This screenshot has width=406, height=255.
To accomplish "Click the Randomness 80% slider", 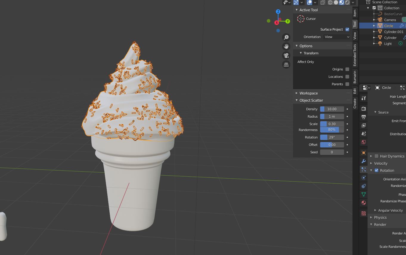I will tap(332, 130).
